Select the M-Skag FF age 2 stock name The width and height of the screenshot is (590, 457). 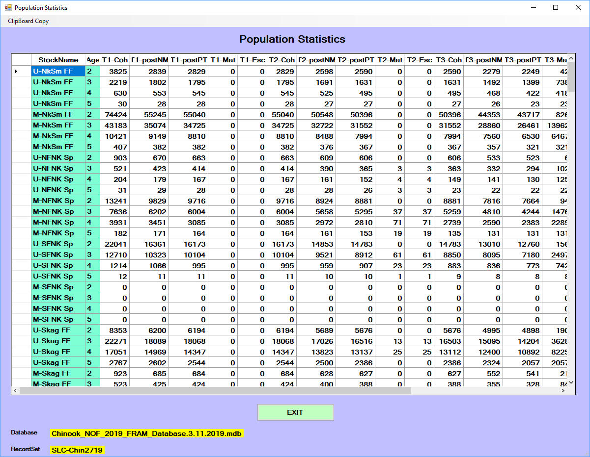click(58, 373)
